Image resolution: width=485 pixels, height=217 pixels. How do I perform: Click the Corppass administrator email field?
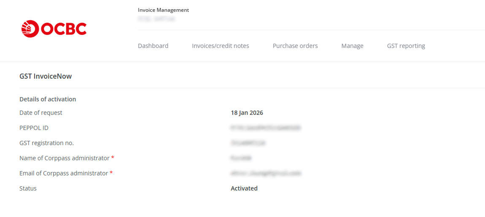[x=266, y=173]
